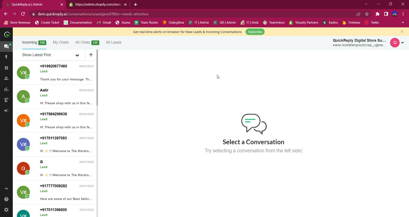View the analytics bar-chart sidebar icon
Viewport: 409px width, 217px height.
click(x=6, y=89)
